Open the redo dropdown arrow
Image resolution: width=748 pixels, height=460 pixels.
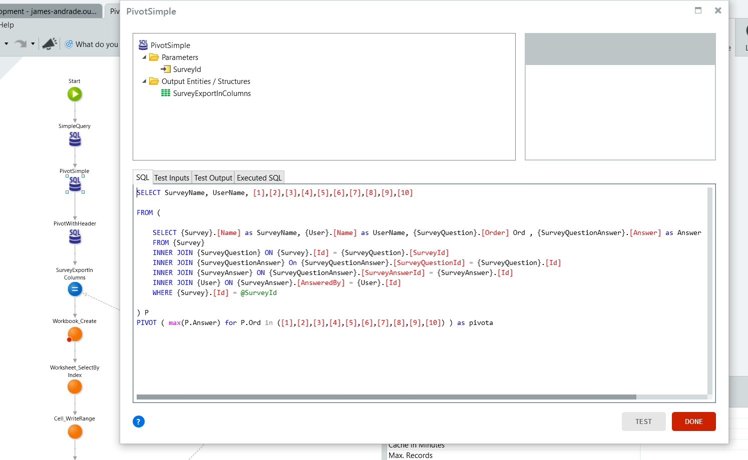point(33,44)
